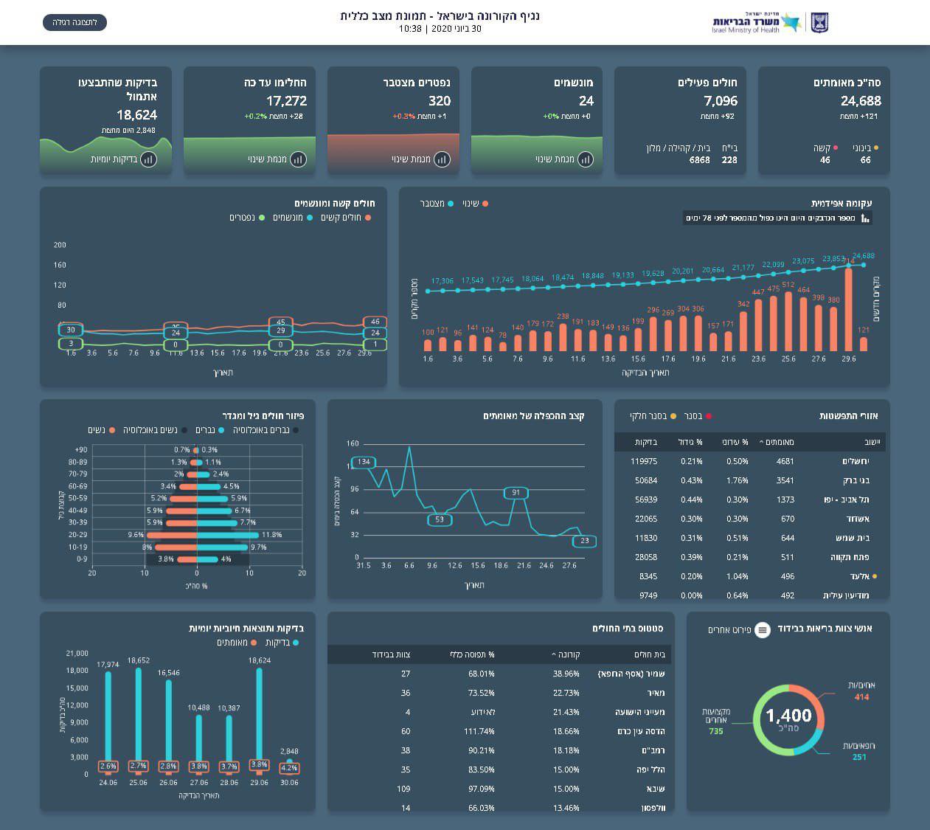
Task: Select the הדסה עין כרם hospital row
Action: coord(500,731)
